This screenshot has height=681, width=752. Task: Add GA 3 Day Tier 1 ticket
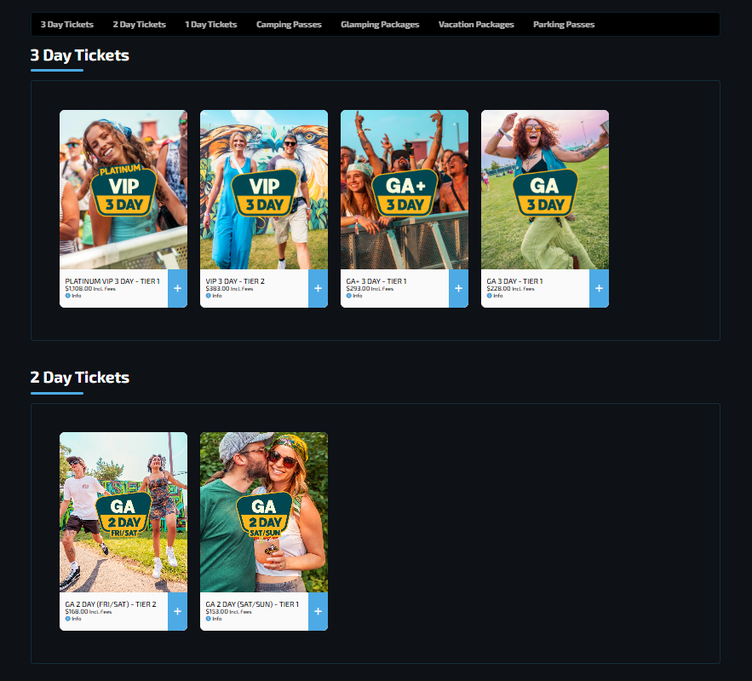tap(599, 288)
